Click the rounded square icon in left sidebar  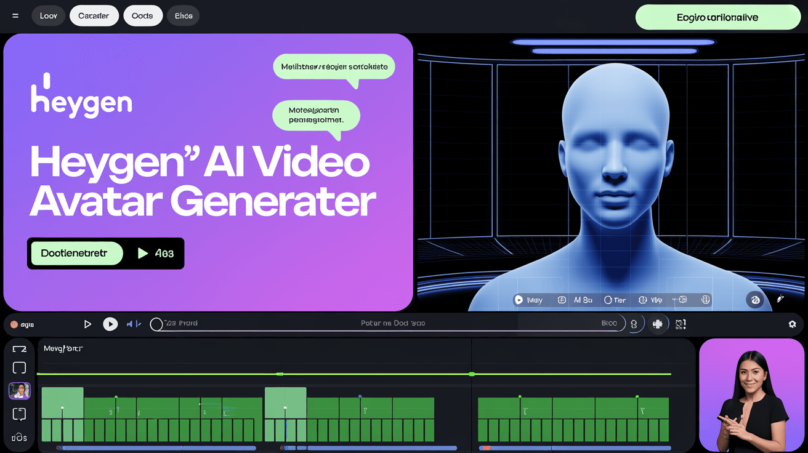coord(19,368)
